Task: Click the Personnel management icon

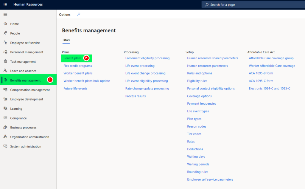Action: [5, 52]
